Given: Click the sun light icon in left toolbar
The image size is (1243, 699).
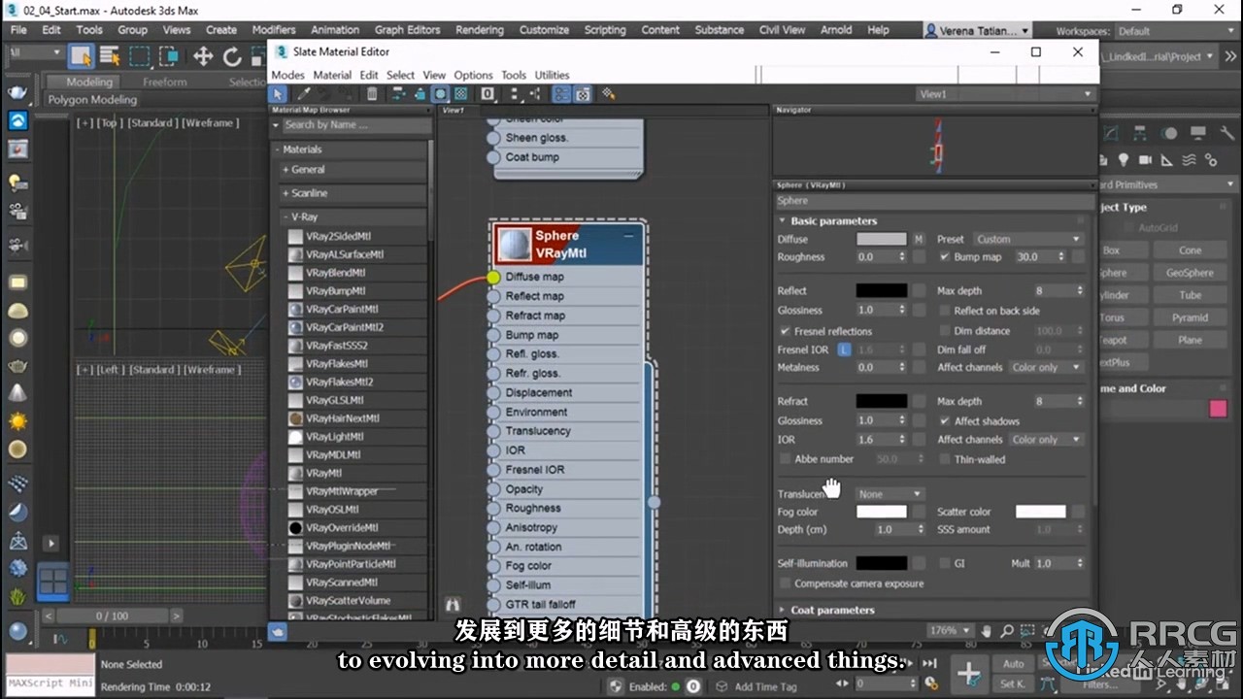Looking at the screenshot, I should coord(17,421).
